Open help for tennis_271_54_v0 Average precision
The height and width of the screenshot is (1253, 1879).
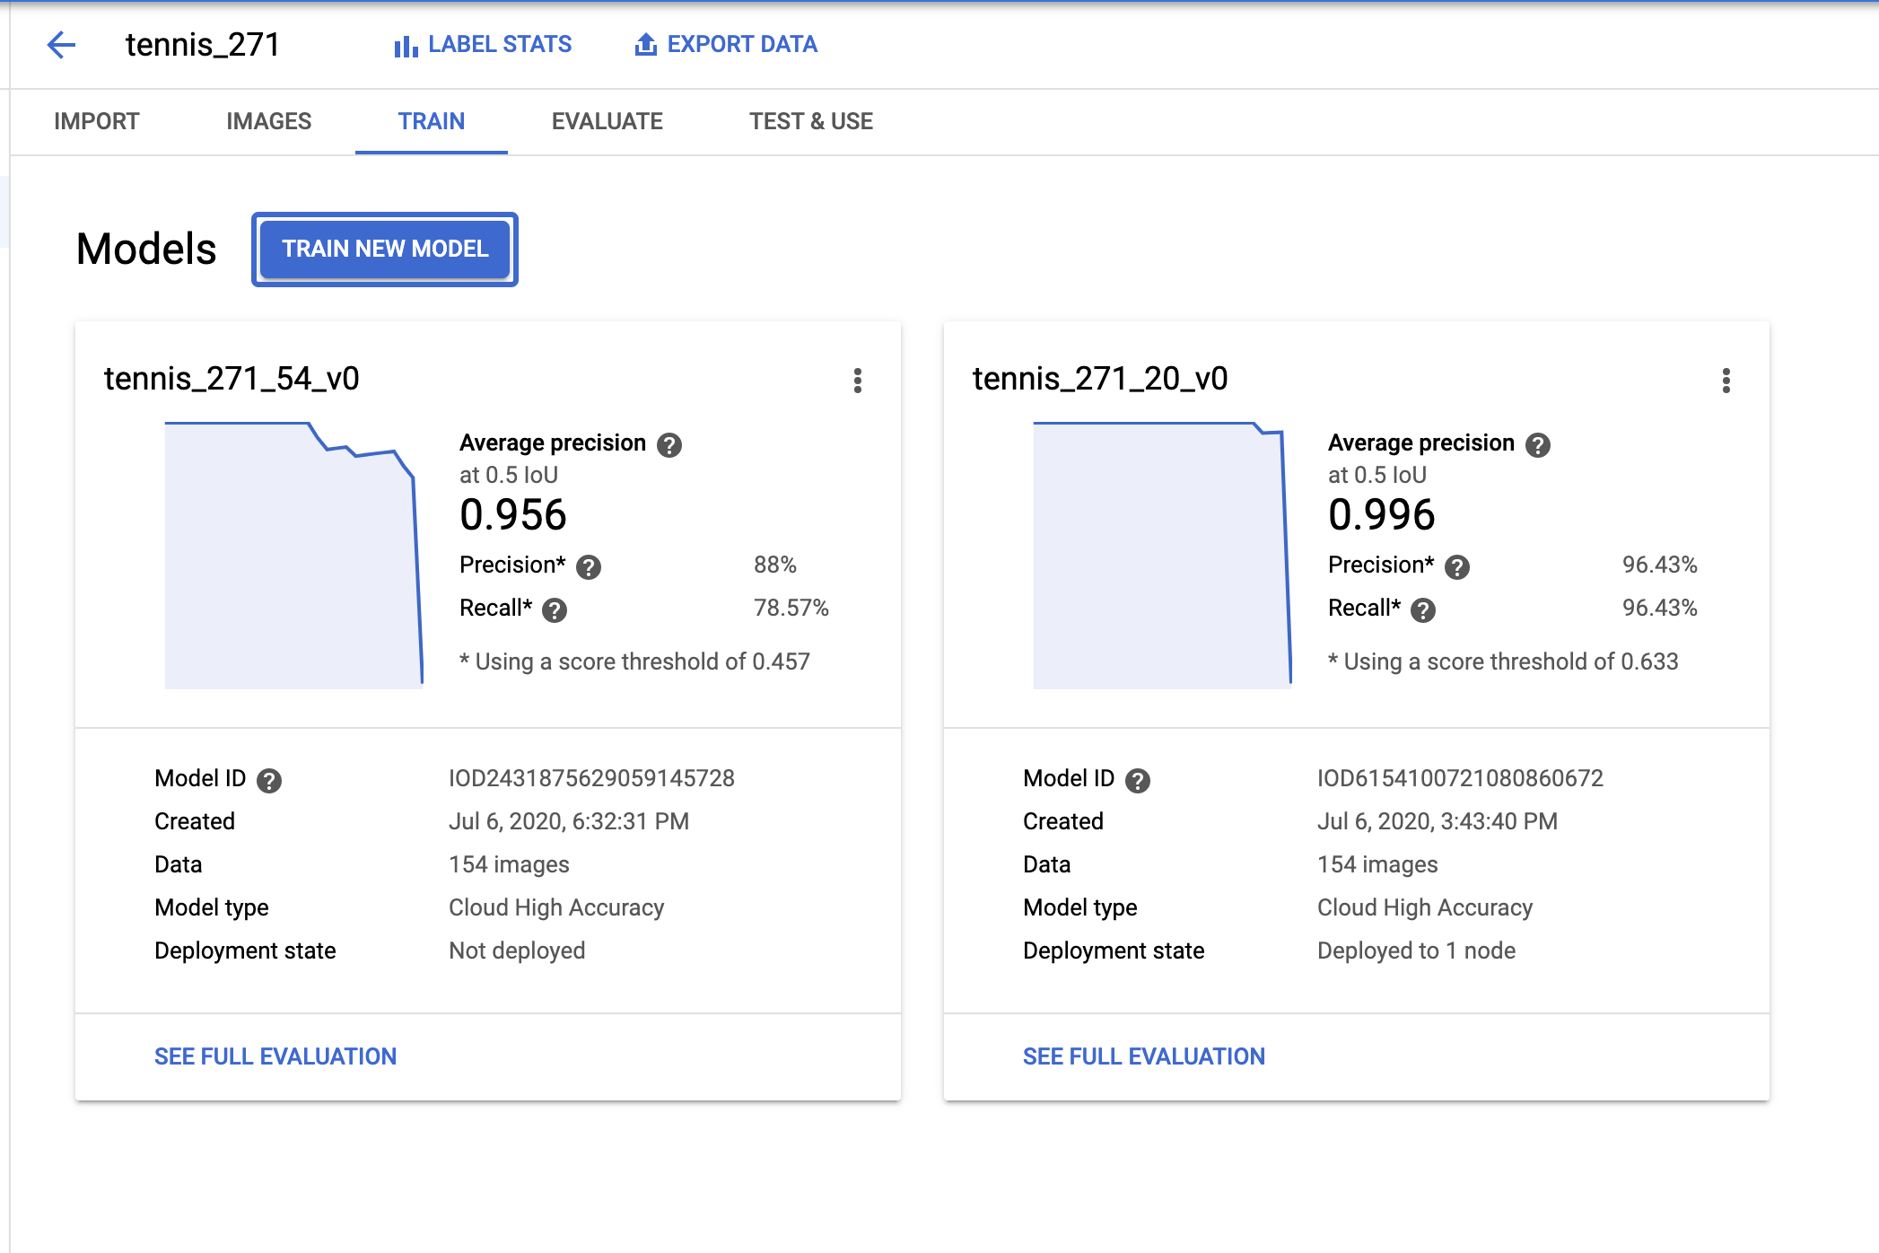(669, 444)
